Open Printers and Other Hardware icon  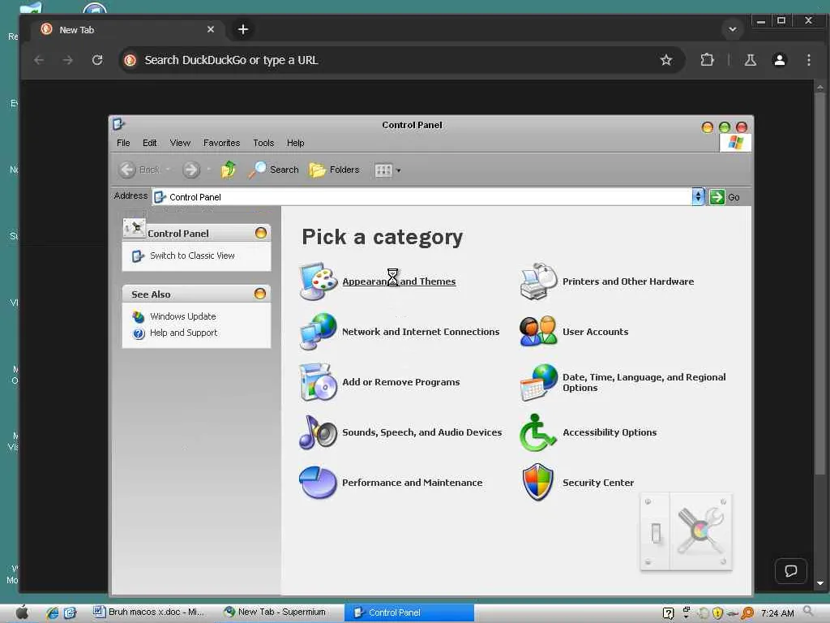[538, 281]
